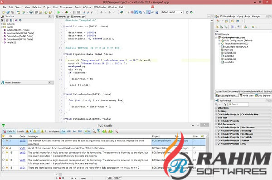The height and width of the screenshot is (180, 272).
Task: Click the green Run arrow in the toolbar
Action: [x=58, y=12]
